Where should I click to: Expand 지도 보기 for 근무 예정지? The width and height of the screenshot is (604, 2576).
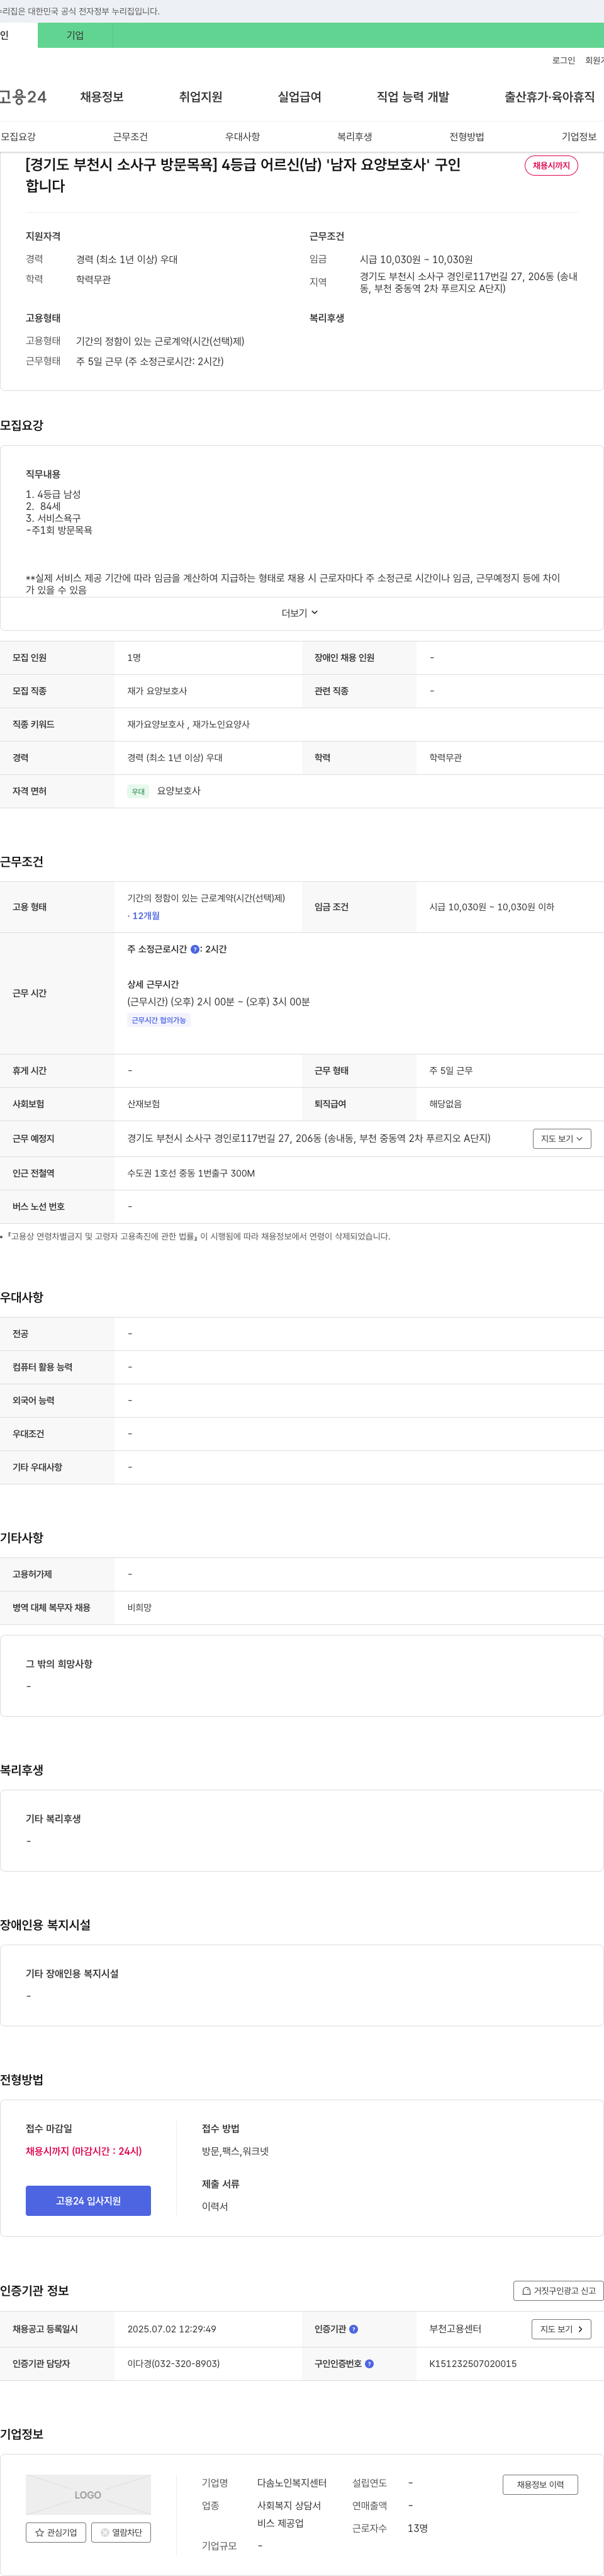562,1139
